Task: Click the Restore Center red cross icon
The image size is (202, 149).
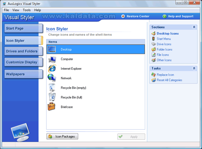Action: pyautogui.click(x=123, y=16)
